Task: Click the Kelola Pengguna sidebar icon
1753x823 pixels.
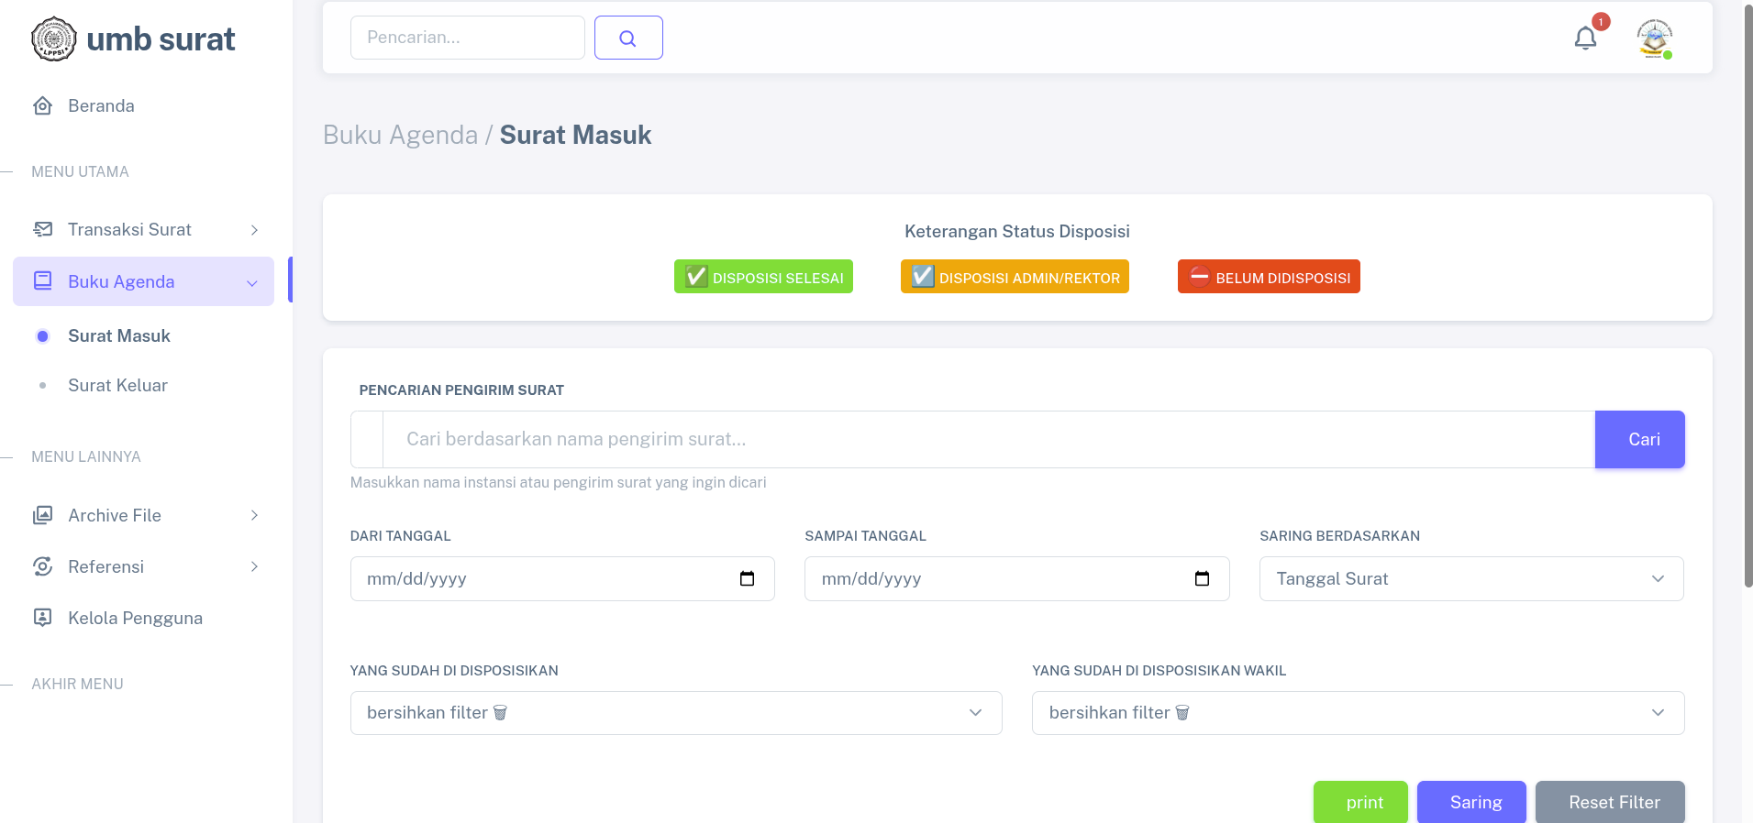Action: click(x=42, y=618)
